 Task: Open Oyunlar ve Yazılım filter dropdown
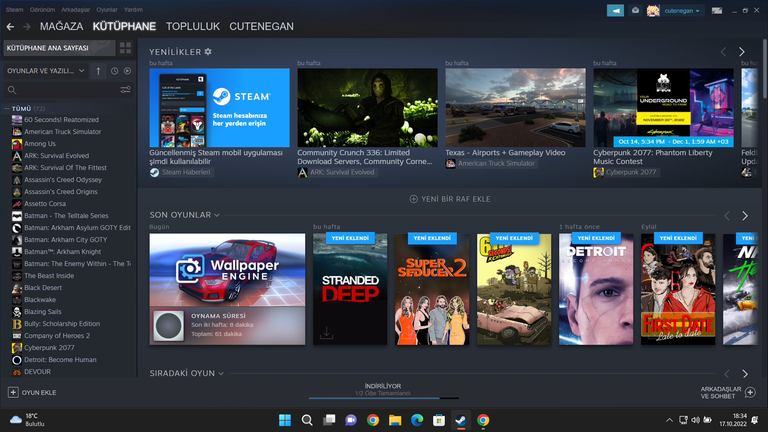pos(46,71)
